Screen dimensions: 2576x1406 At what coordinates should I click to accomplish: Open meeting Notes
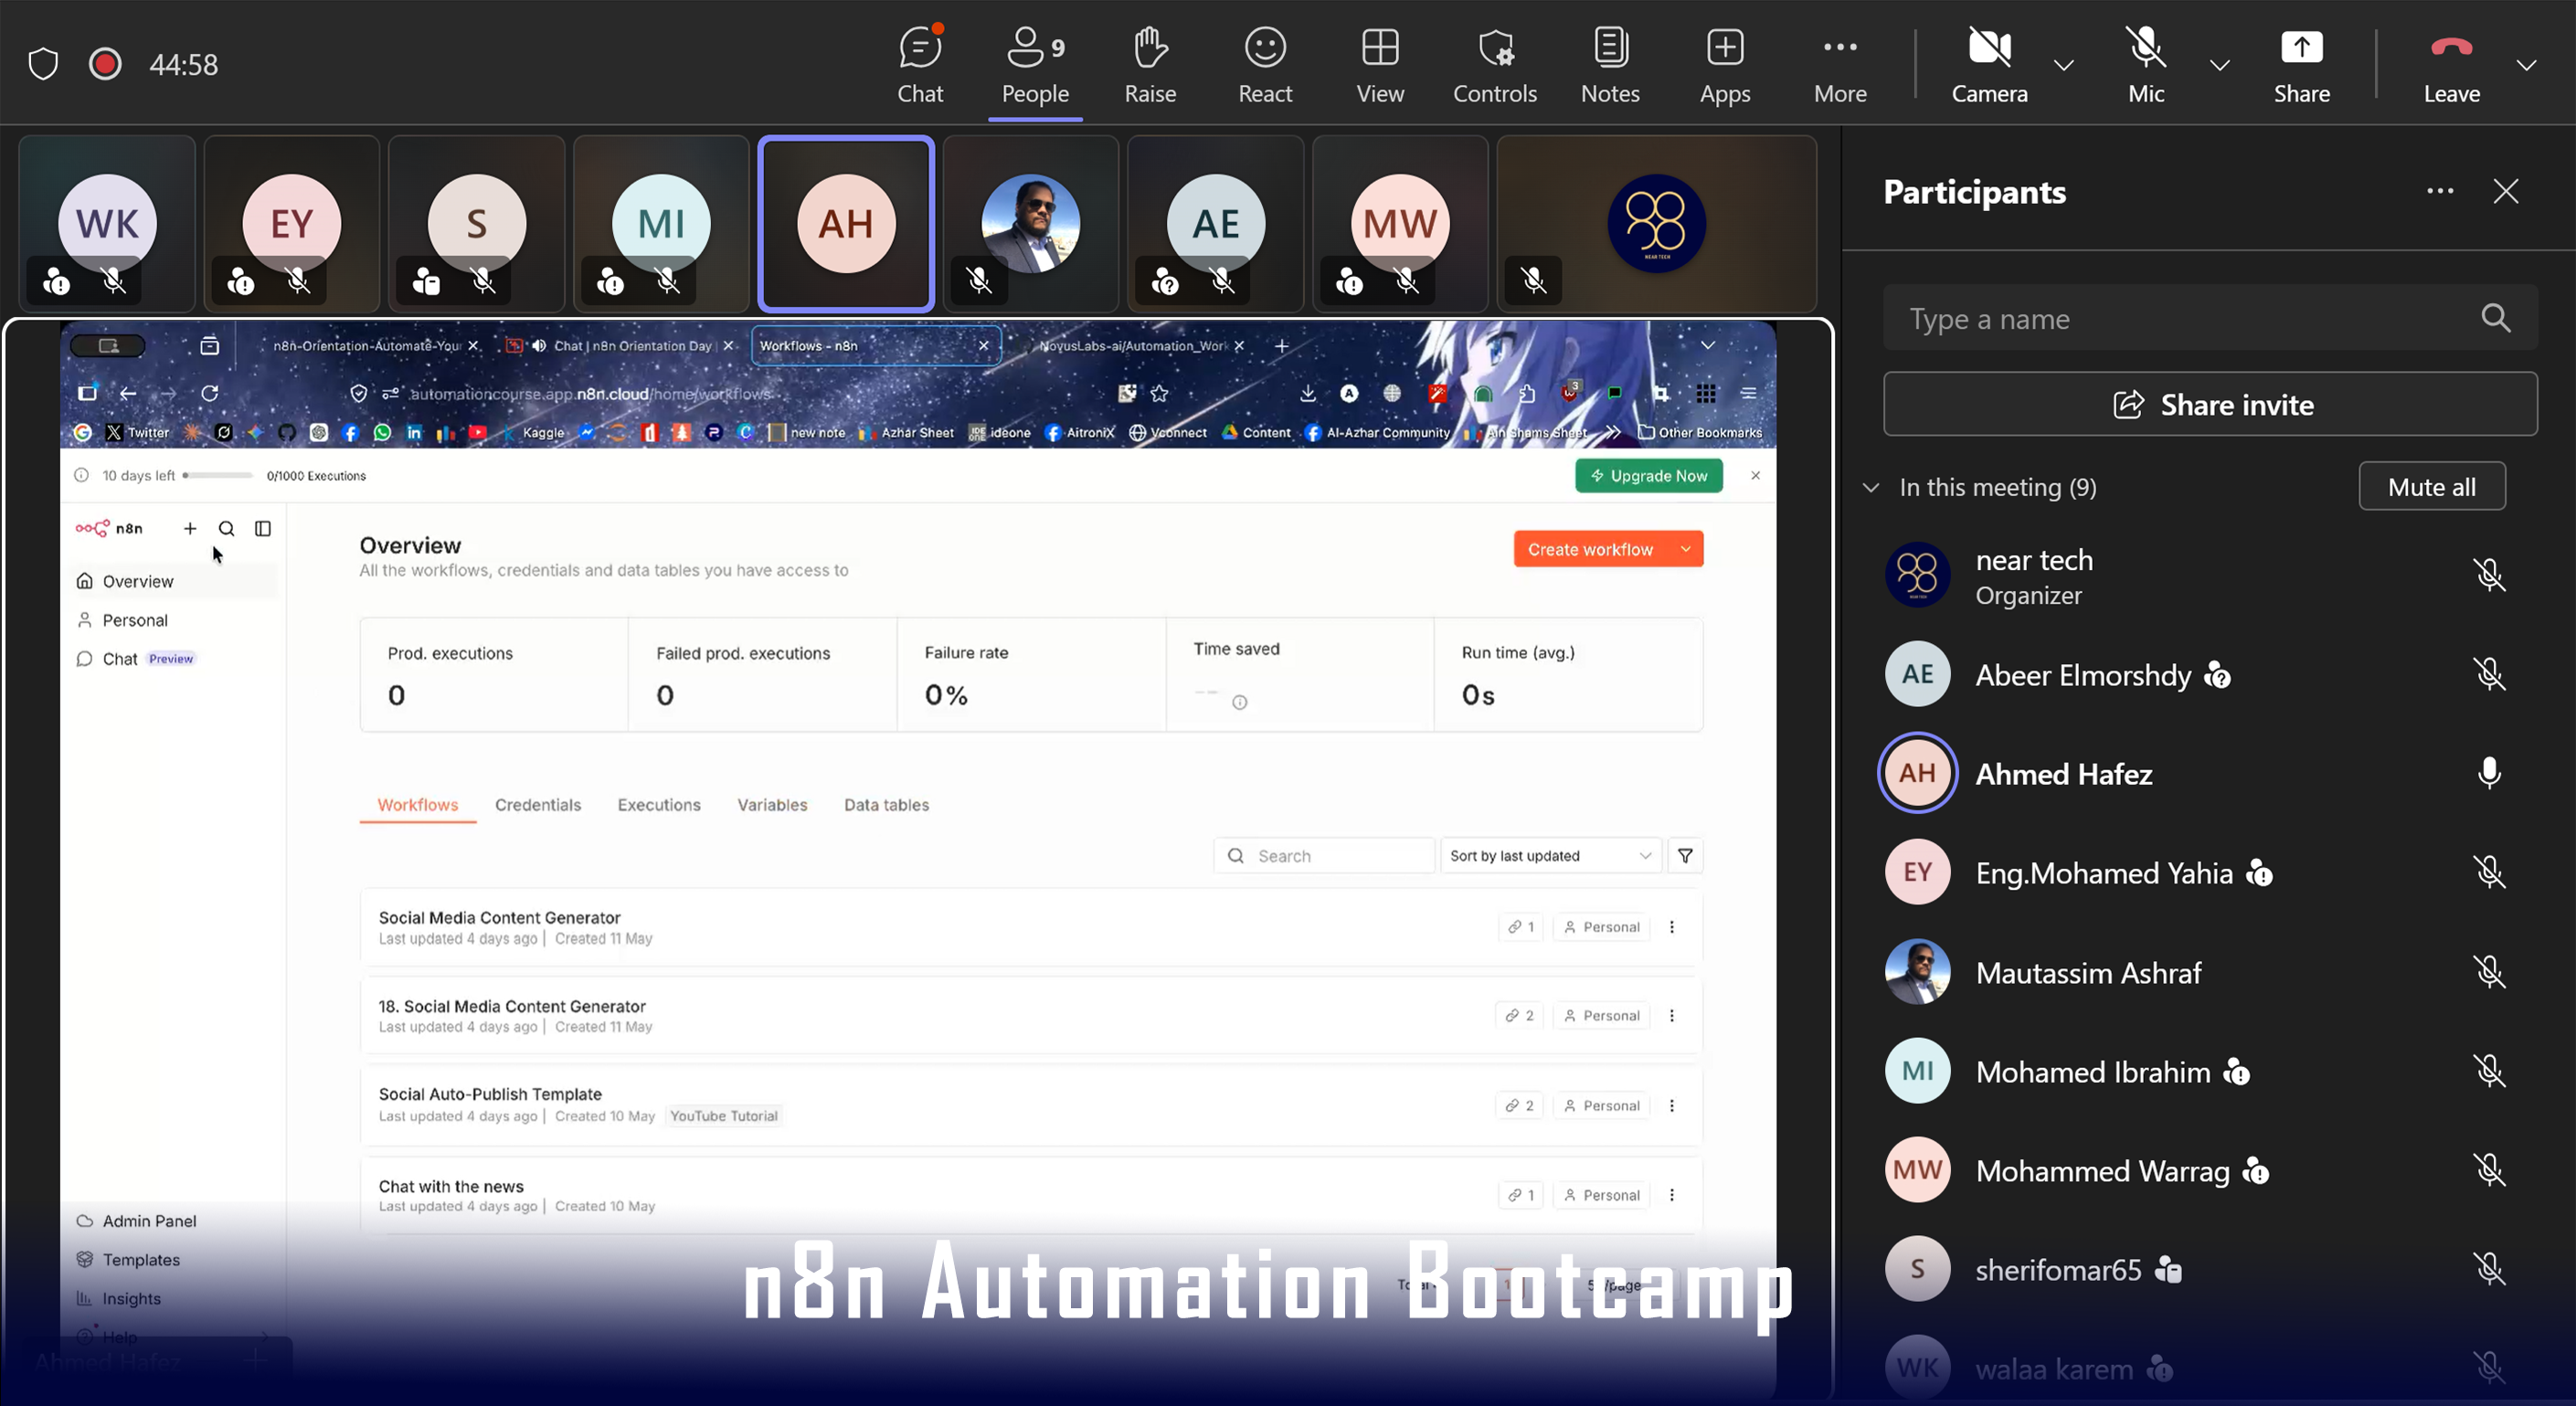(1610, 65)
